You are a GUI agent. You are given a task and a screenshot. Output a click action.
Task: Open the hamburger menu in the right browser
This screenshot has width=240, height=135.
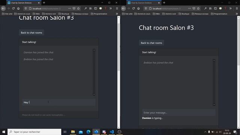pos(237,8)
